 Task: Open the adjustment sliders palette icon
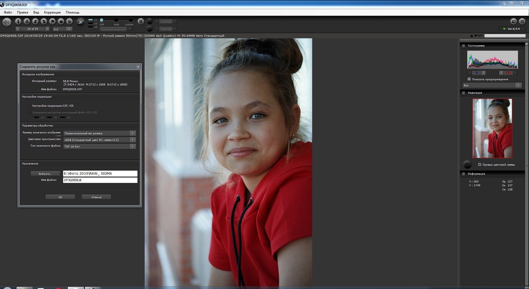click(x=522, y=21)
